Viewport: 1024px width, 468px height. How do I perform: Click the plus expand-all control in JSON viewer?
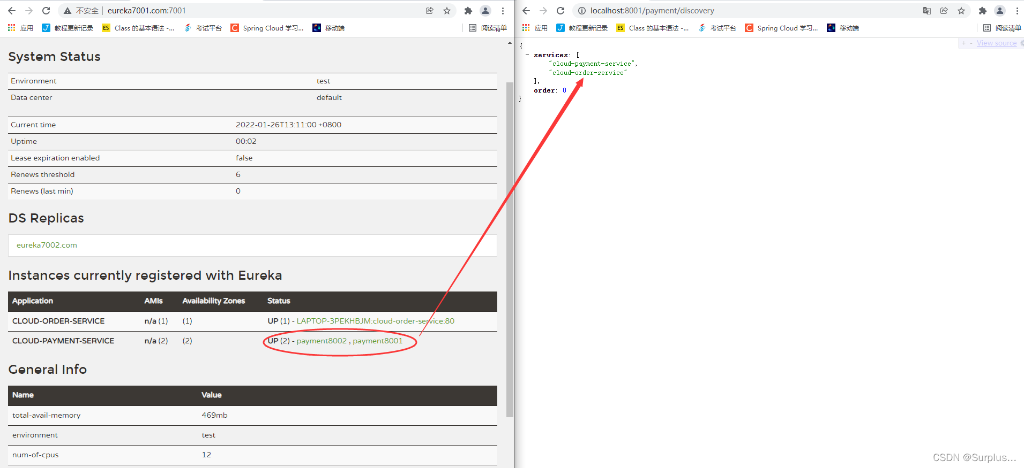click(963, 43)
